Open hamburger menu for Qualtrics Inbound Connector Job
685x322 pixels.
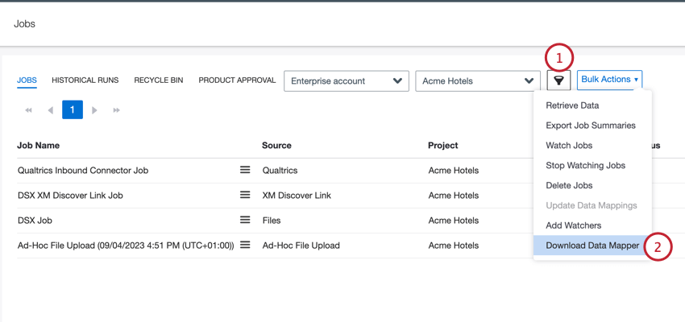(245, 170)
